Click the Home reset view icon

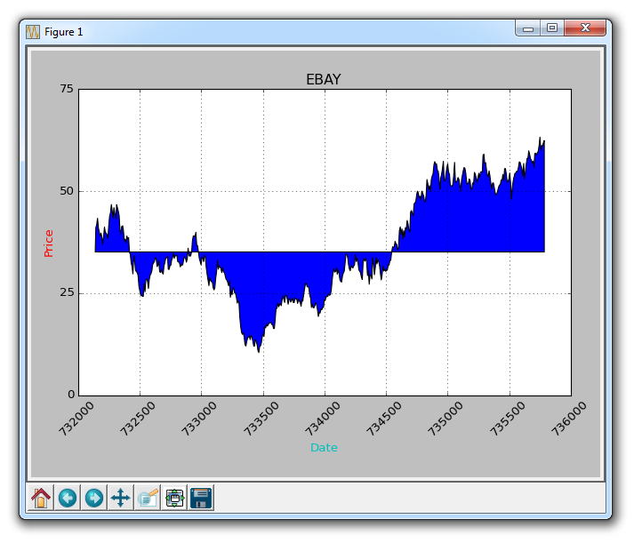(41, 498)
